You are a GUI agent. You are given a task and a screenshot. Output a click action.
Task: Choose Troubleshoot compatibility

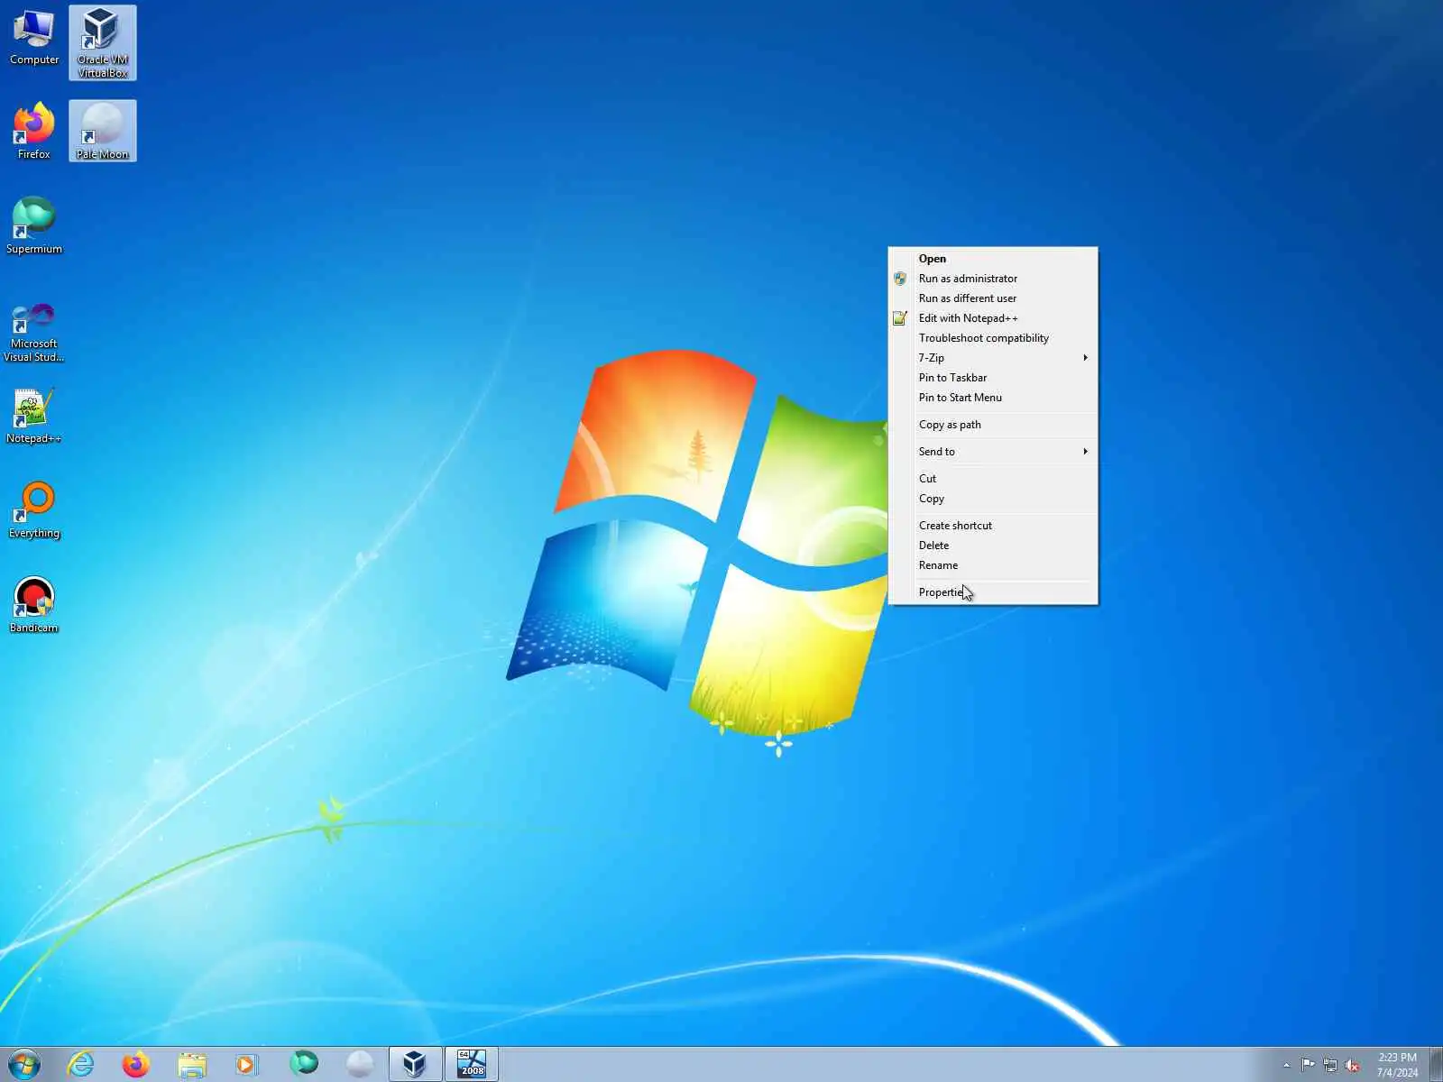[x=993, y=338]
